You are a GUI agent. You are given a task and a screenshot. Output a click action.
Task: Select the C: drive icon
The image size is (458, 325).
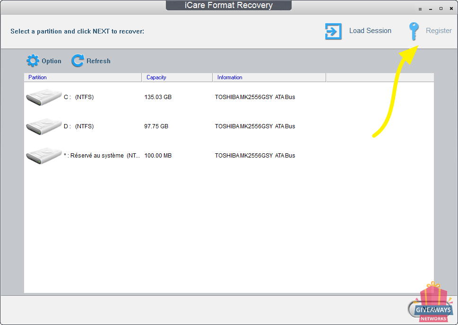click(x=44, y=97)
